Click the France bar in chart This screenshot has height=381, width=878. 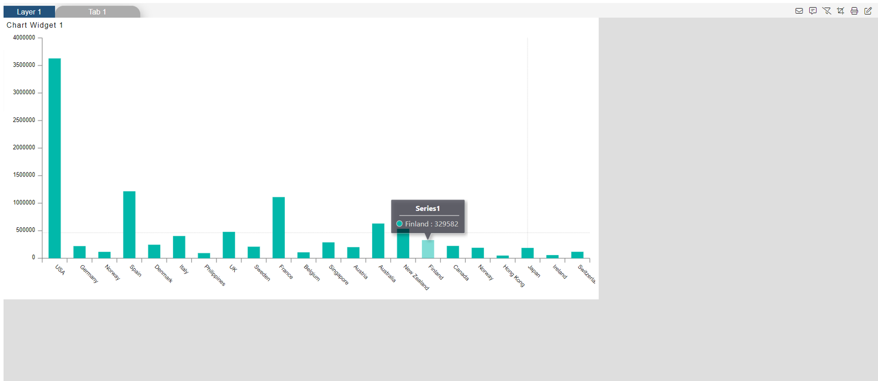[279, 228]
